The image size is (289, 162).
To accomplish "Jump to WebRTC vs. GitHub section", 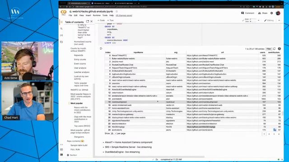I will point(79,90).
